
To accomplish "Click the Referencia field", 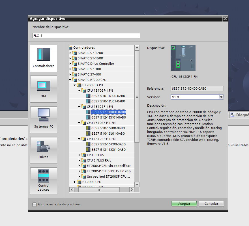I will click(197, 89).
